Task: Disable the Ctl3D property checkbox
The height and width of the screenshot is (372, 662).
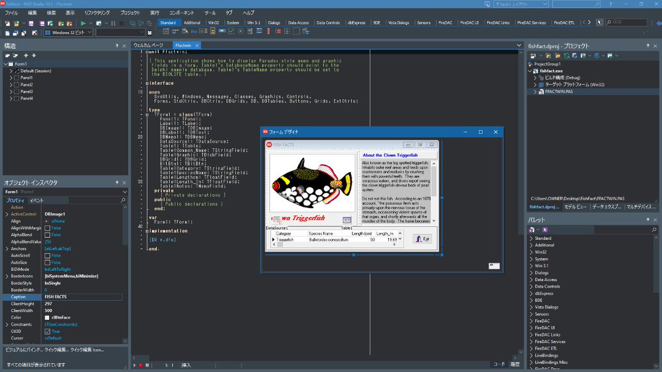Action: [x=48, y=331]
